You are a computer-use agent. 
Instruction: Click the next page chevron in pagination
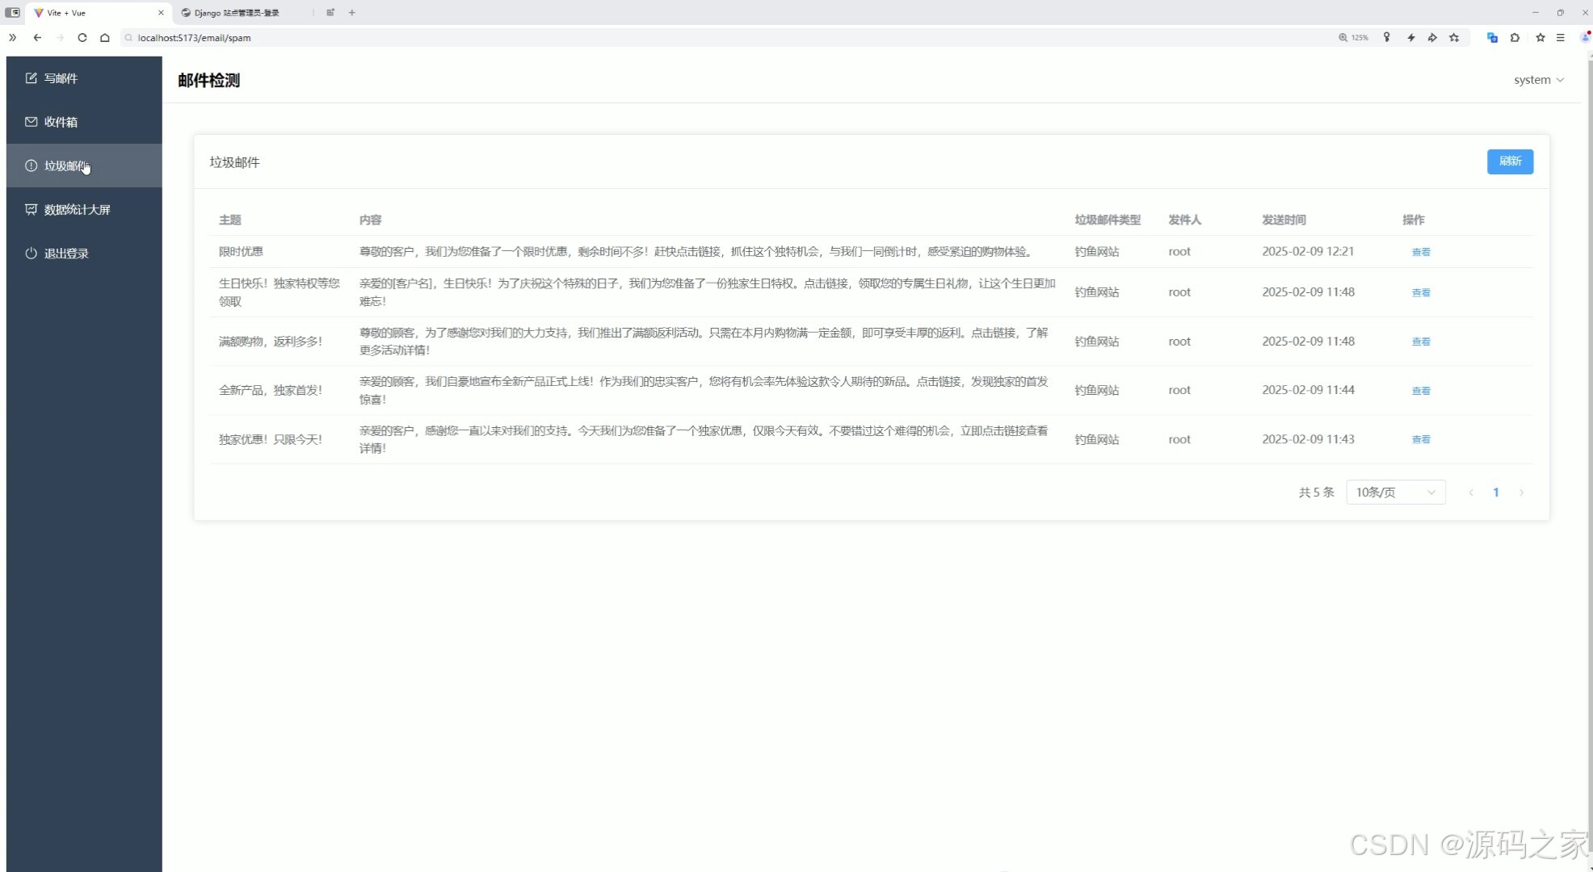coord(1521,493)
